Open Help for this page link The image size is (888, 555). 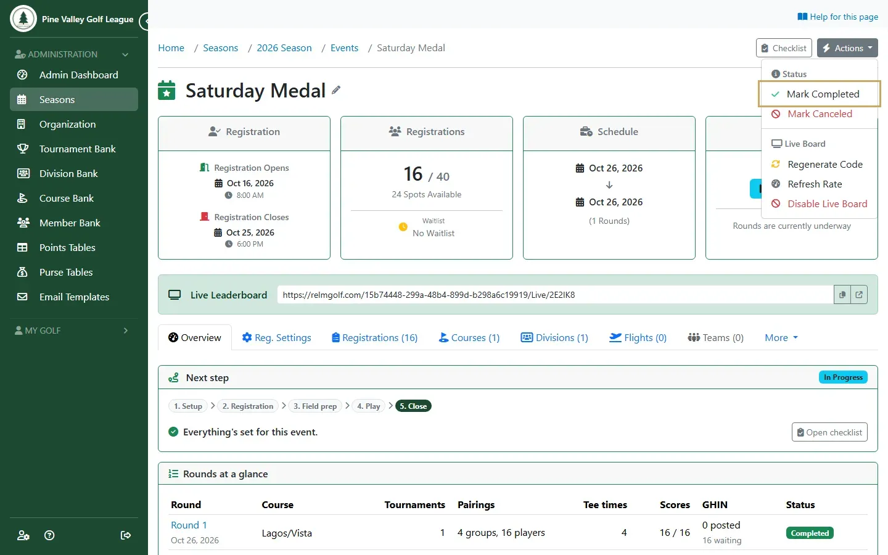(837, 17)
